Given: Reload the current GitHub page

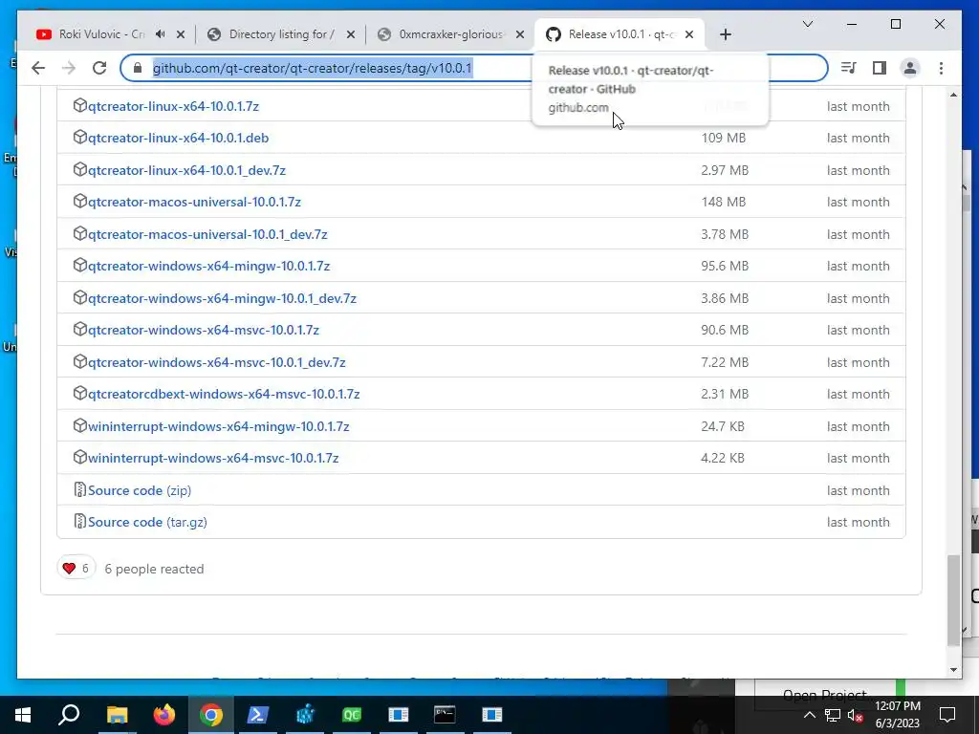Looking at the screenshot, I should click(x=99, y=68).
